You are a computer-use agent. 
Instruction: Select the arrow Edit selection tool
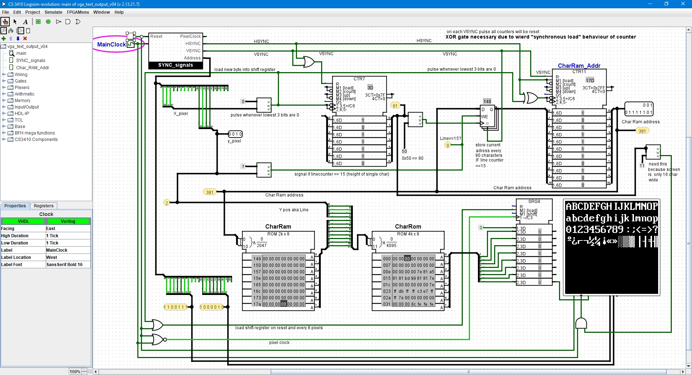point(15,22)
